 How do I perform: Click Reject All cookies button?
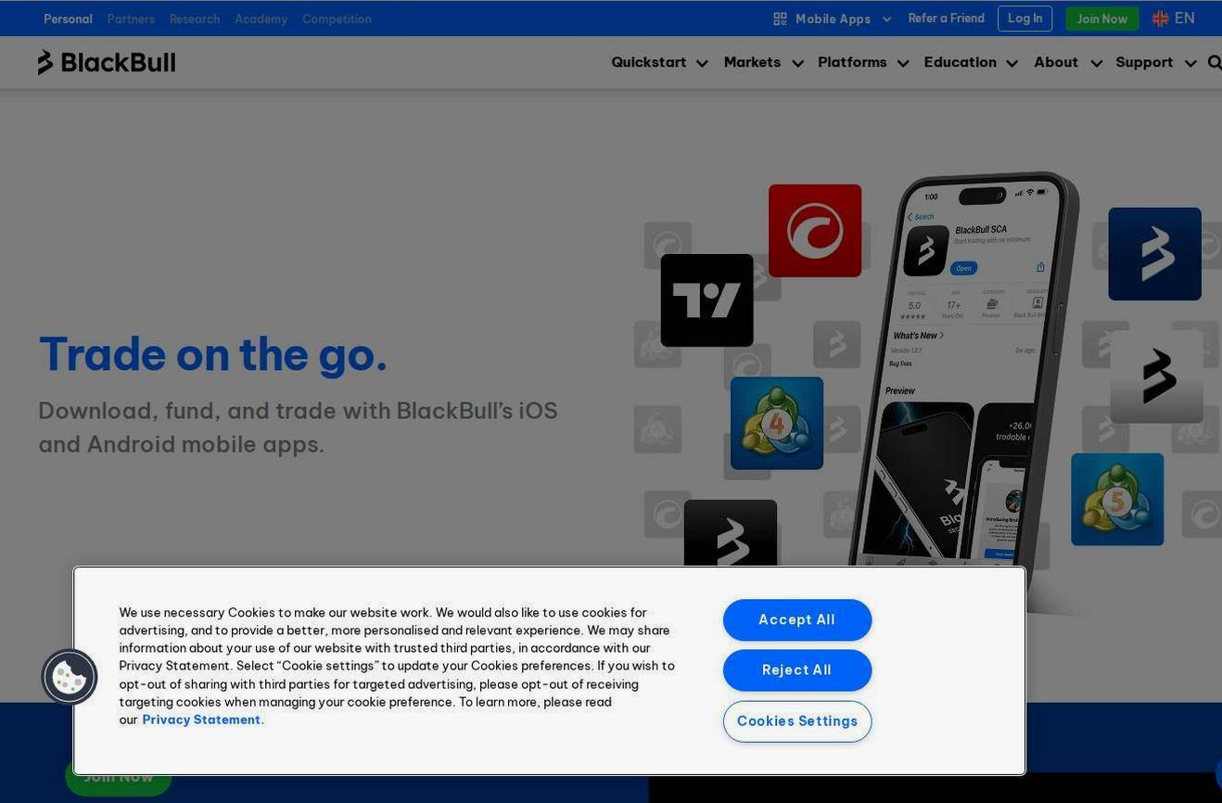797,670
